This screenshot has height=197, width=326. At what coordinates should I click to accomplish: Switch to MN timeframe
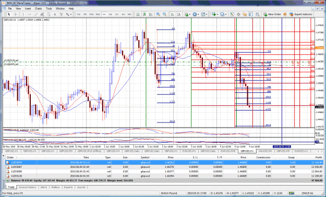[129, 15]
